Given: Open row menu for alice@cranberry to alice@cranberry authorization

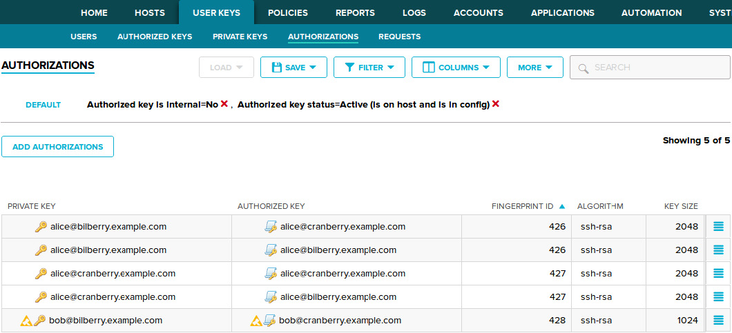Looking at the screenshot, I should (x=718, y=273).
